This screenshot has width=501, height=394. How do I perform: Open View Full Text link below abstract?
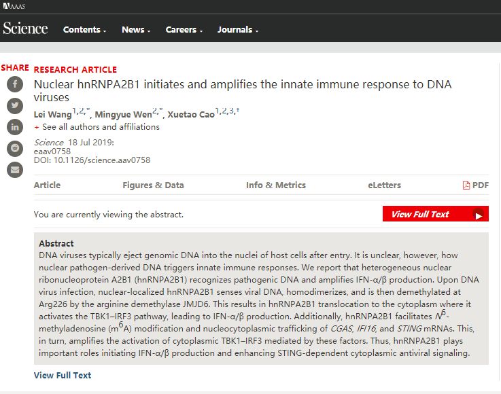point(63,375)
